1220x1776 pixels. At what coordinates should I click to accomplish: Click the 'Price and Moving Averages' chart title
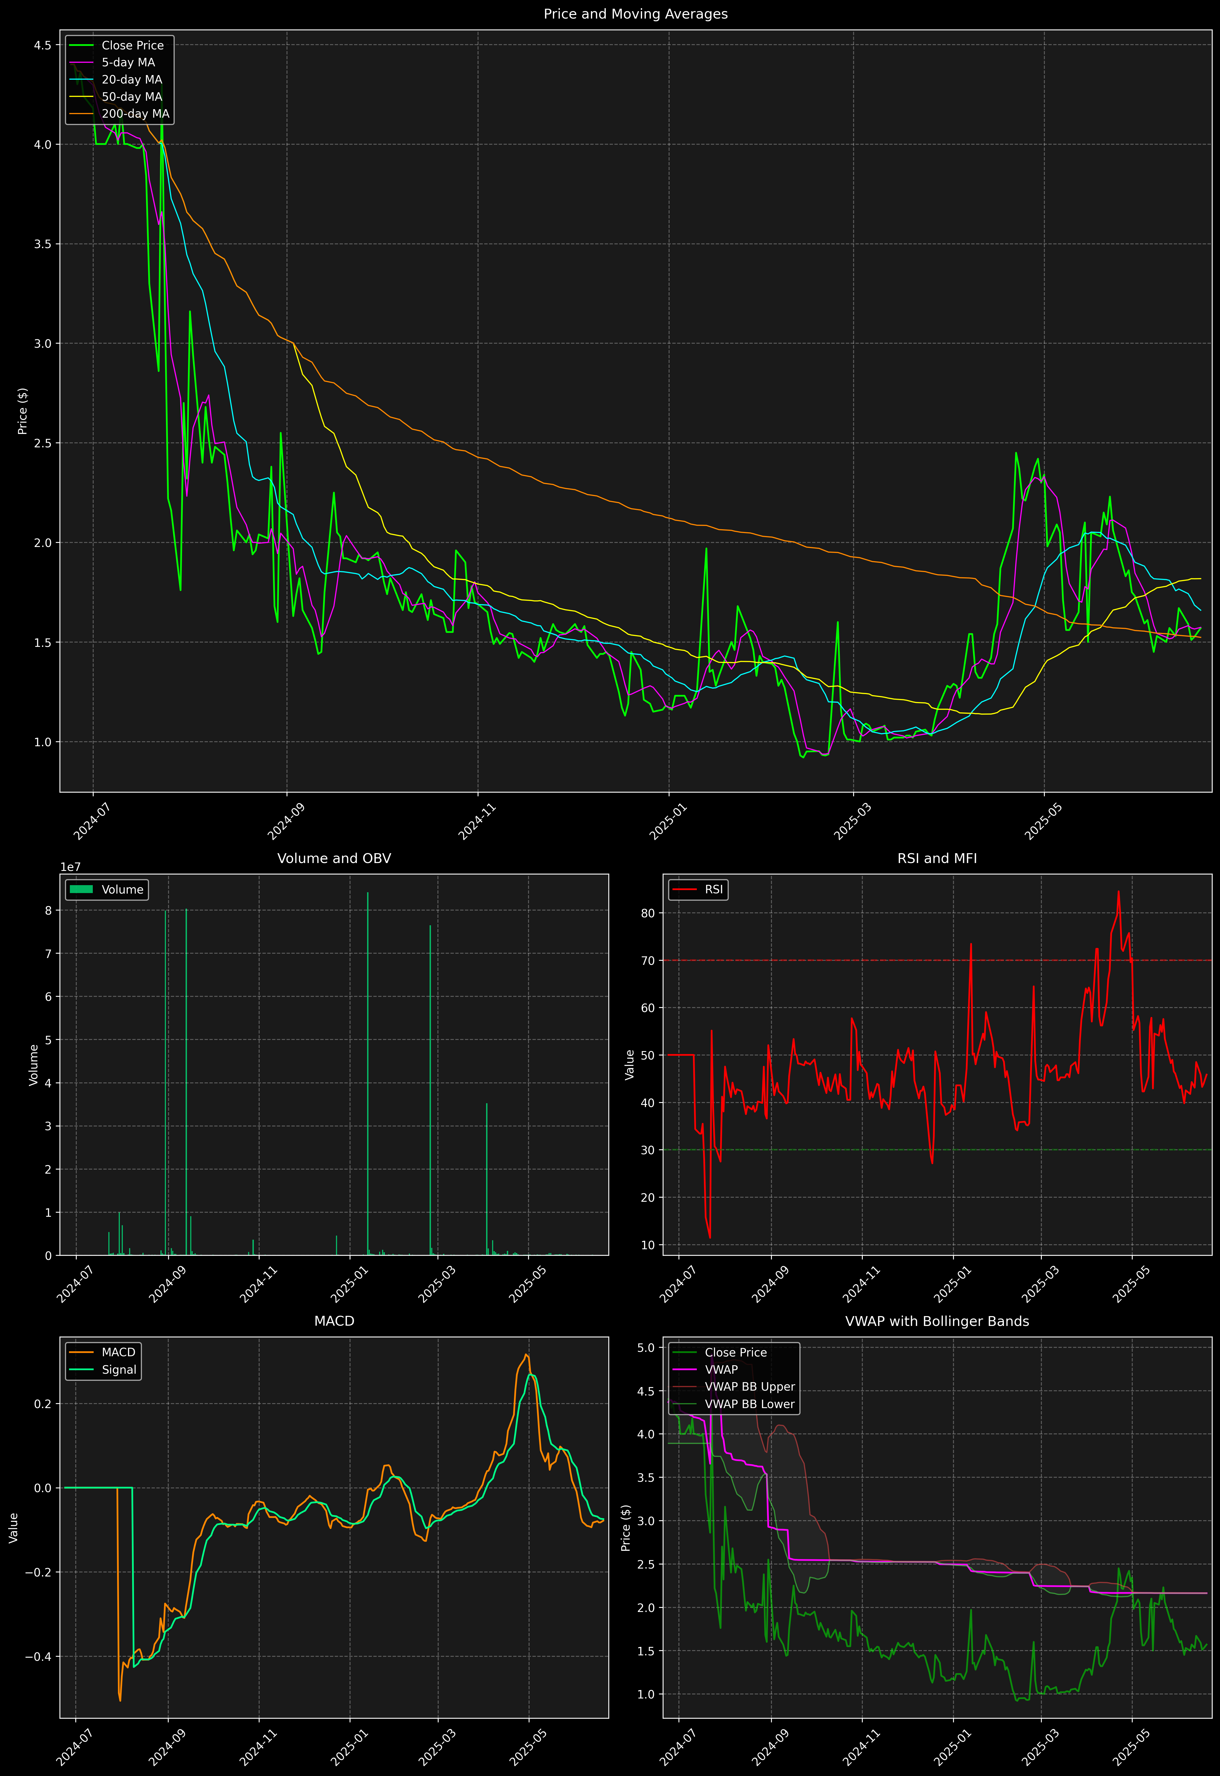[x=635, y=14]
